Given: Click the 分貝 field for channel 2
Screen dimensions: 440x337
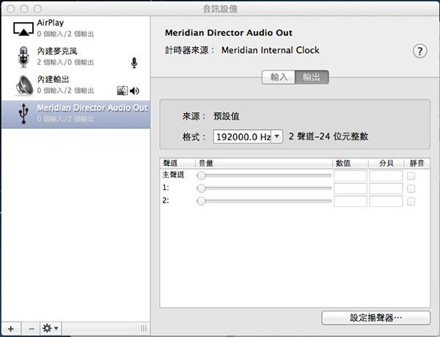Looking at the screenshot, I should (x=386, y=201).
